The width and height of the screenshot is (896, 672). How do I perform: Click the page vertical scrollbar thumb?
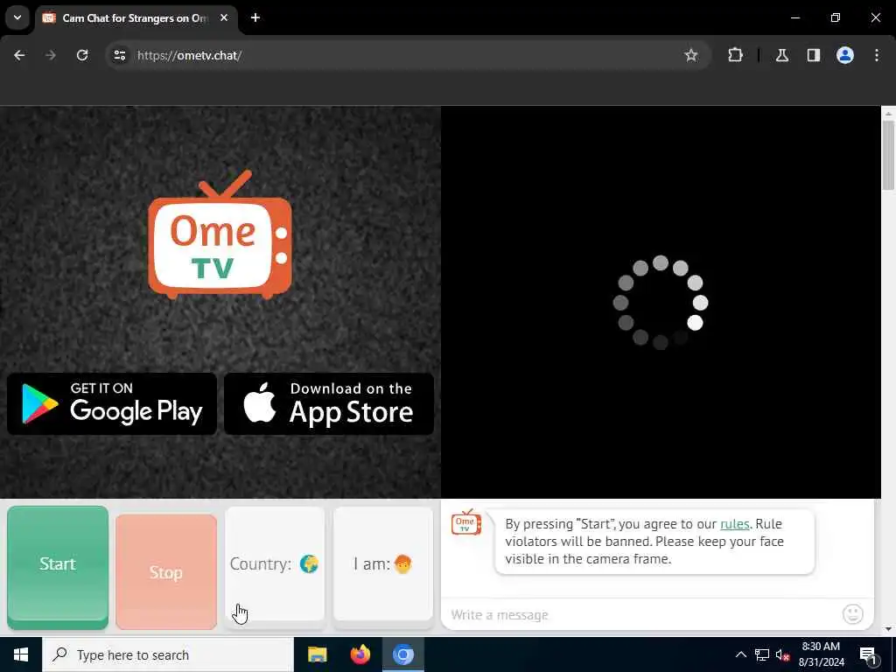coord(888,154)
